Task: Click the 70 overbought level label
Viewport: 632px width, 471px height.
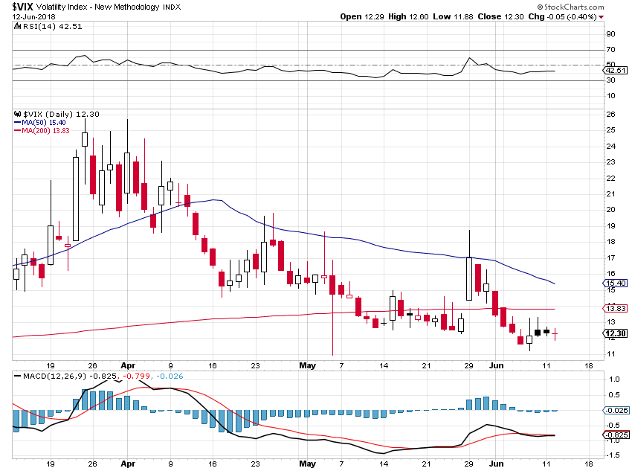Action: click(611, 50)
